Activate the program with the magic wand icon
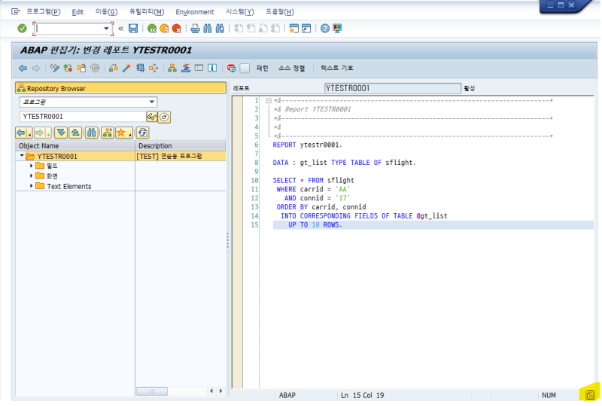 pyautogui.click(x=126, y=69)
